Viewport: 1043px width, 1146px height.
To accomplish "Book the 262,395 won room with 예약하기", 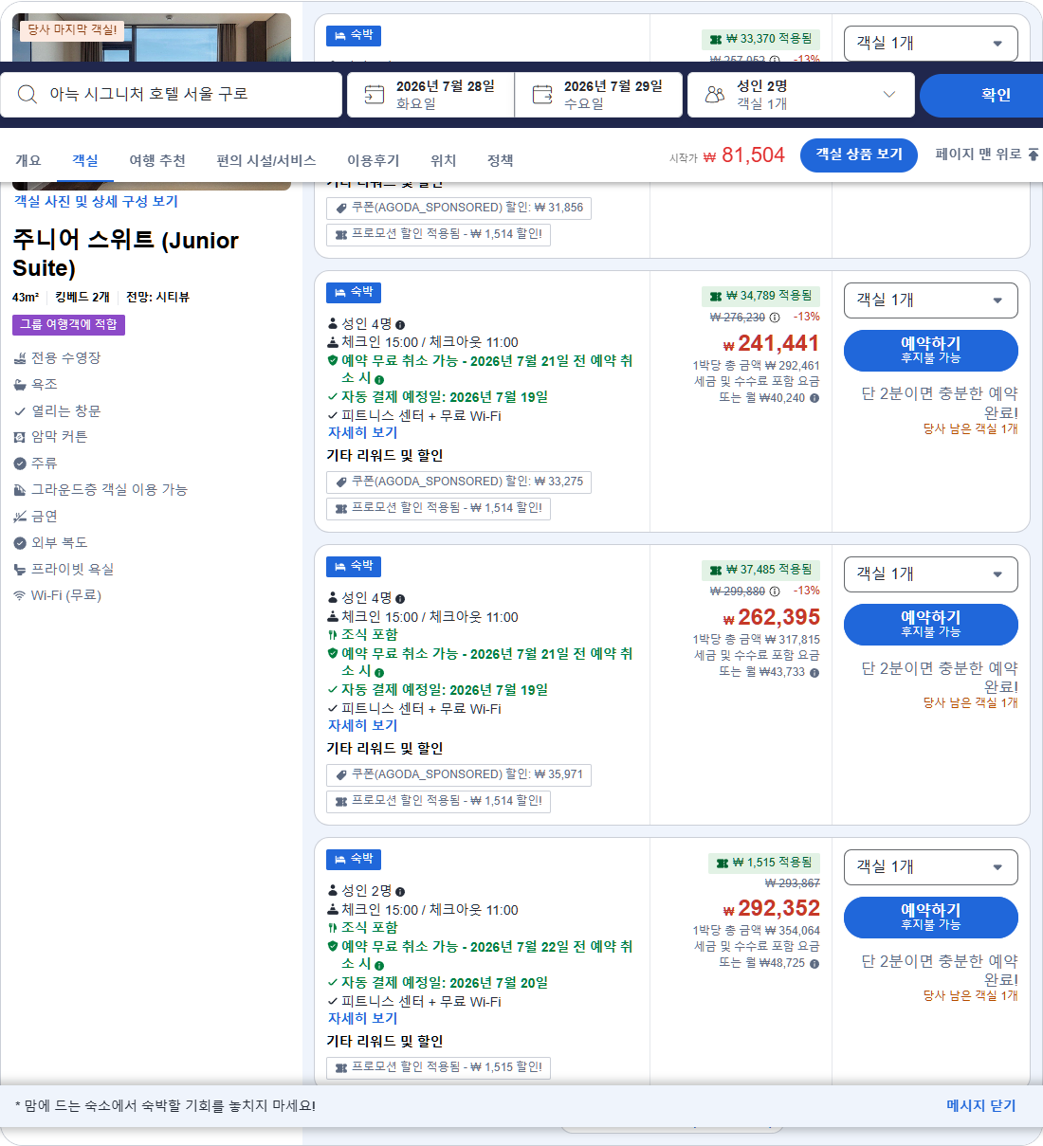I will pyautogui.click(x=931, y=624).
